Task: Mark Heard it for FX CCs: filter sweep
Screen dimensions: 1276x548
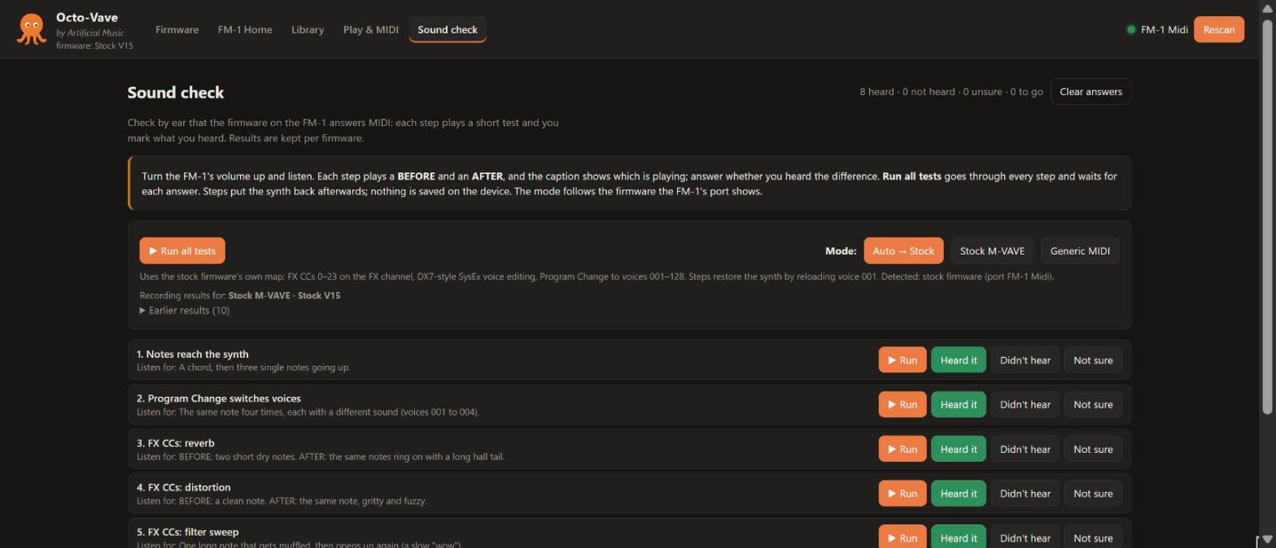Action: (959, 537)
